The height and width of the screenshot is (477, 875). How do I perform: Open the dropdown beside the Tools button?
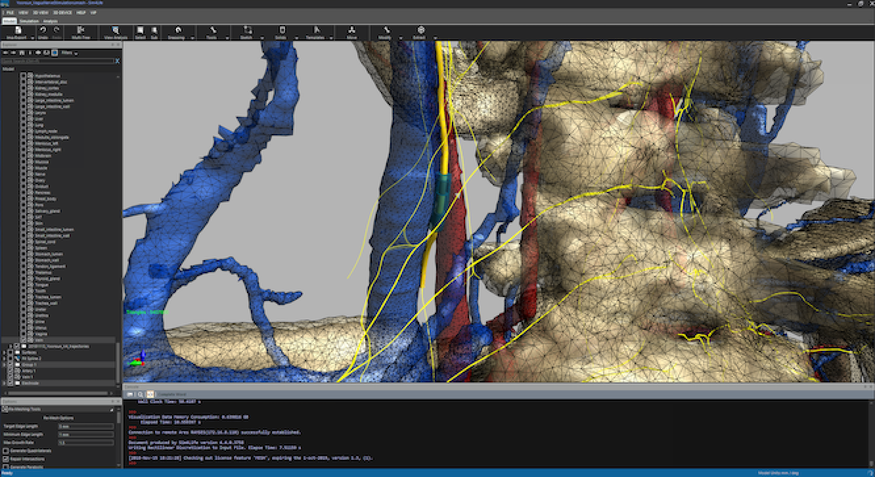(x=227, y=38)
